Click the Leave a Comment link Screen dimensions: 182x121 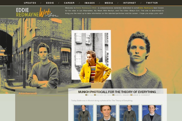[141, 95]
